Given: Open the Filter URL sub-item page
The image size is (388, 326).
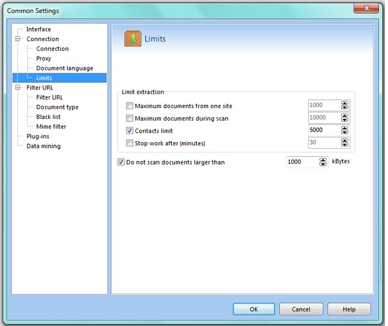Looking at the screenshot, I should pyautogui.click(x=49, y=97).
